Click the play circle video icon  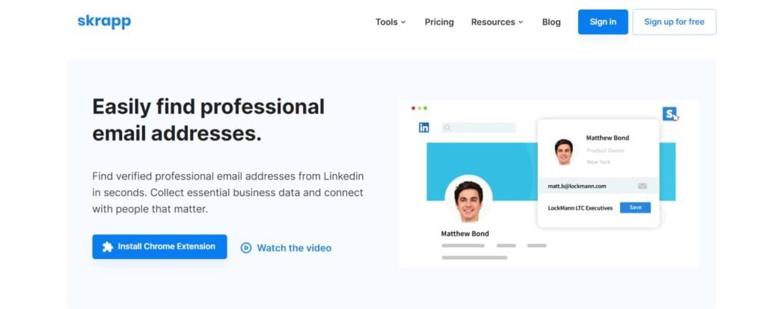click(246, 248)
